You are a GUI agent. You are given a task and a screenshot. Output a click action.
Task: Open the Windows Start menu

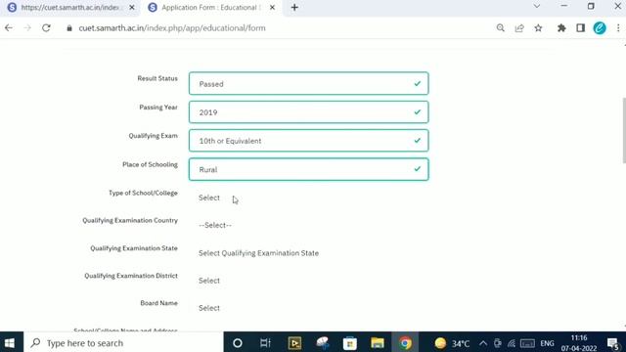coord(10,343)
